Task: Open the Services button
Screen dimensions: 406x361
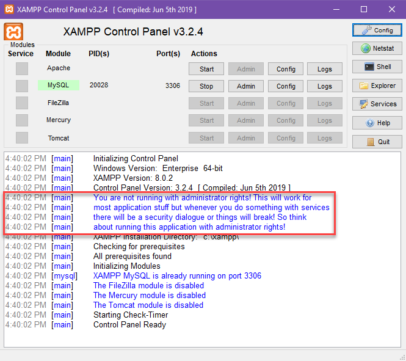Action: point(377,104)
